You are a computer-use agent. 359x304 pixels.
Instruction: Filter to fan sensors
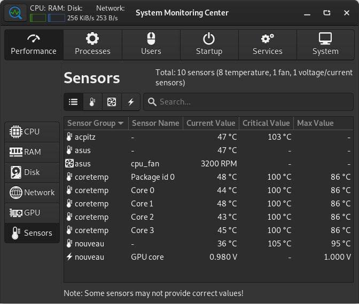(112, 102)
